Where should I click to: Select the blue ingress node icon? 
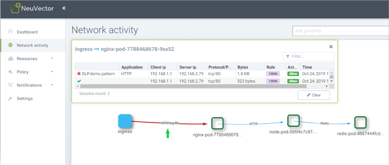click(x=125, y=121)
